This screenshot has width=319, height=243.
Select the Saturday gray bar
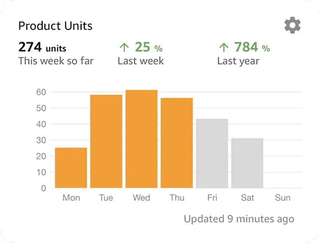point(247,163)
